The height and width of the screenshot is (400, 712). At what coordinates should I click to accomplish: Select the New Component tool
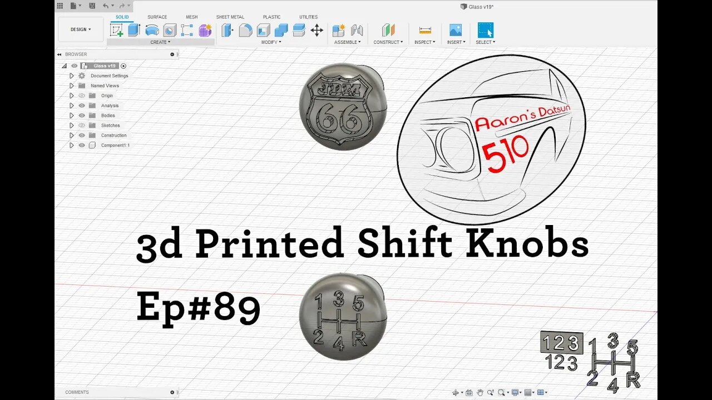point(338,30)
